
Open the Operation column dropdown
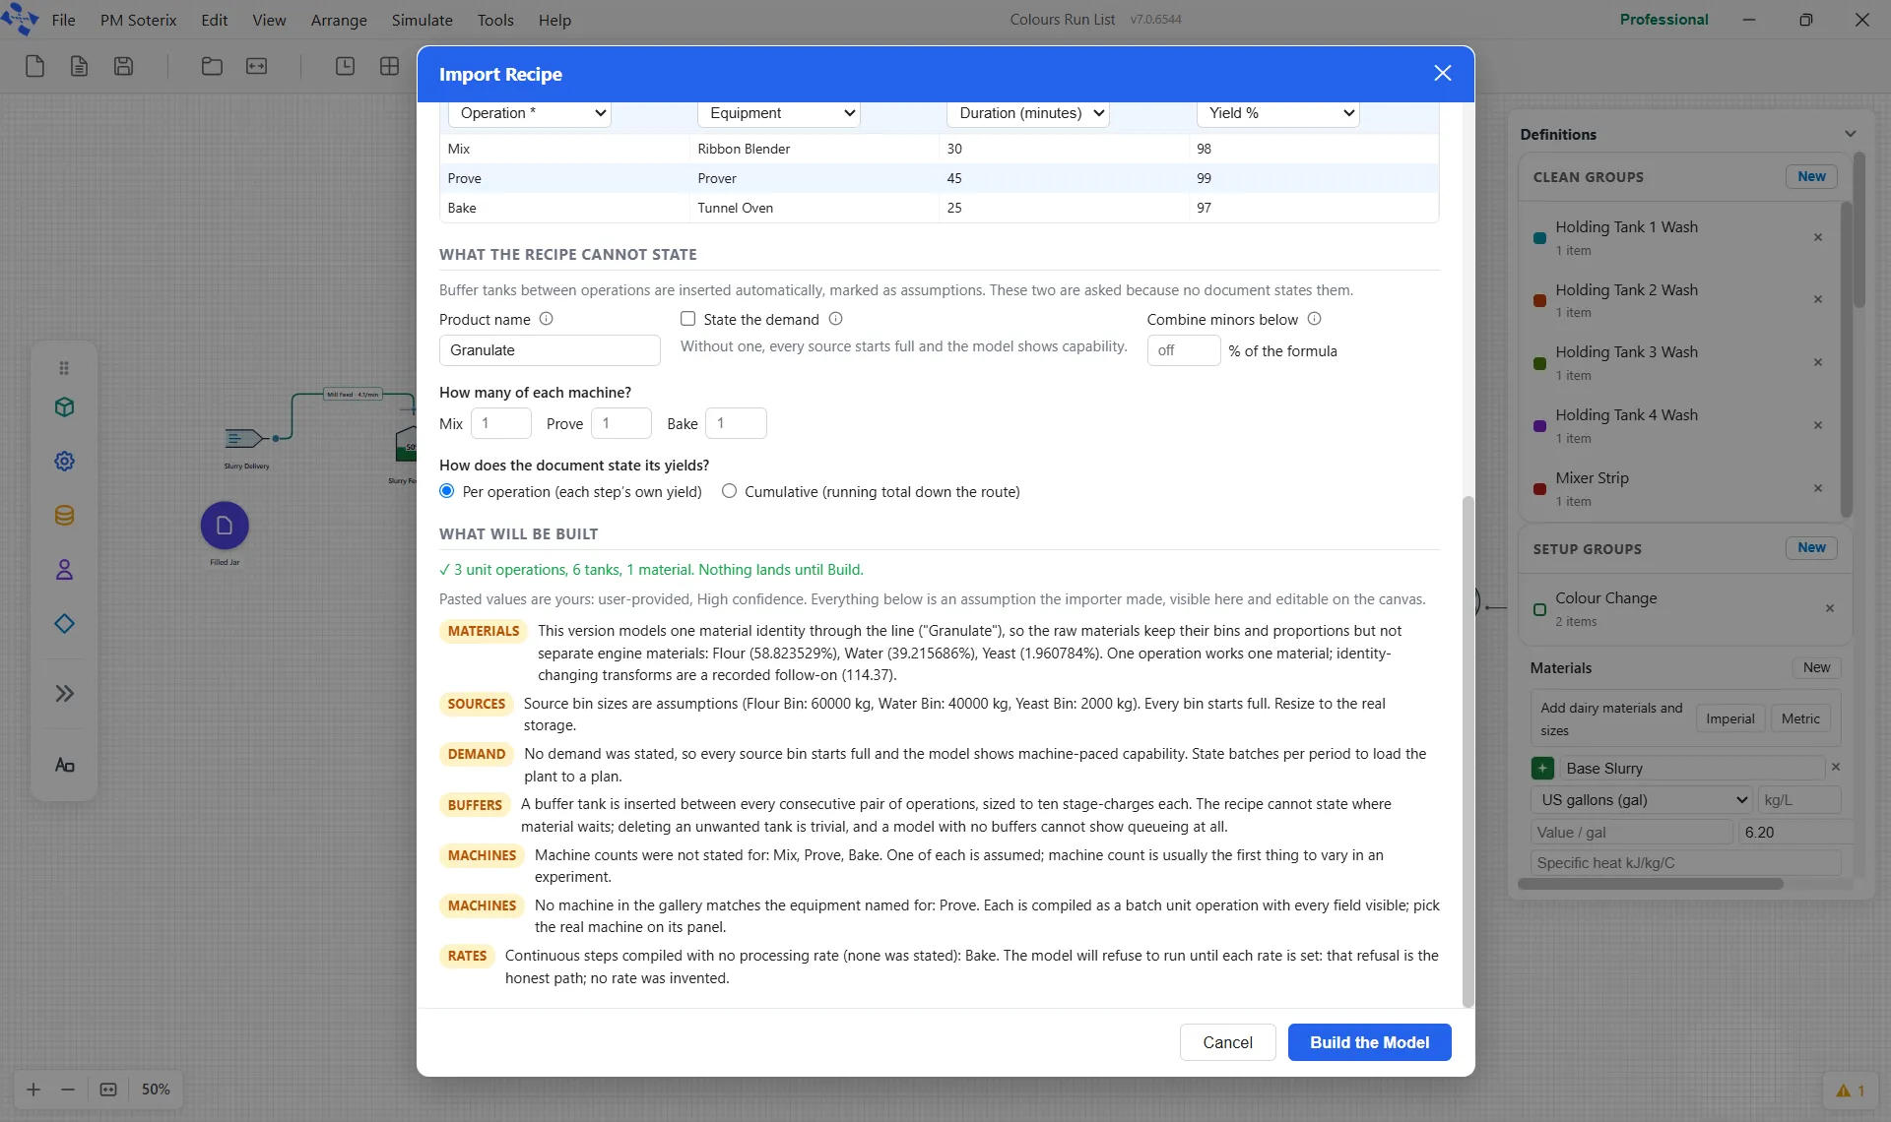(x=530, y=113)
